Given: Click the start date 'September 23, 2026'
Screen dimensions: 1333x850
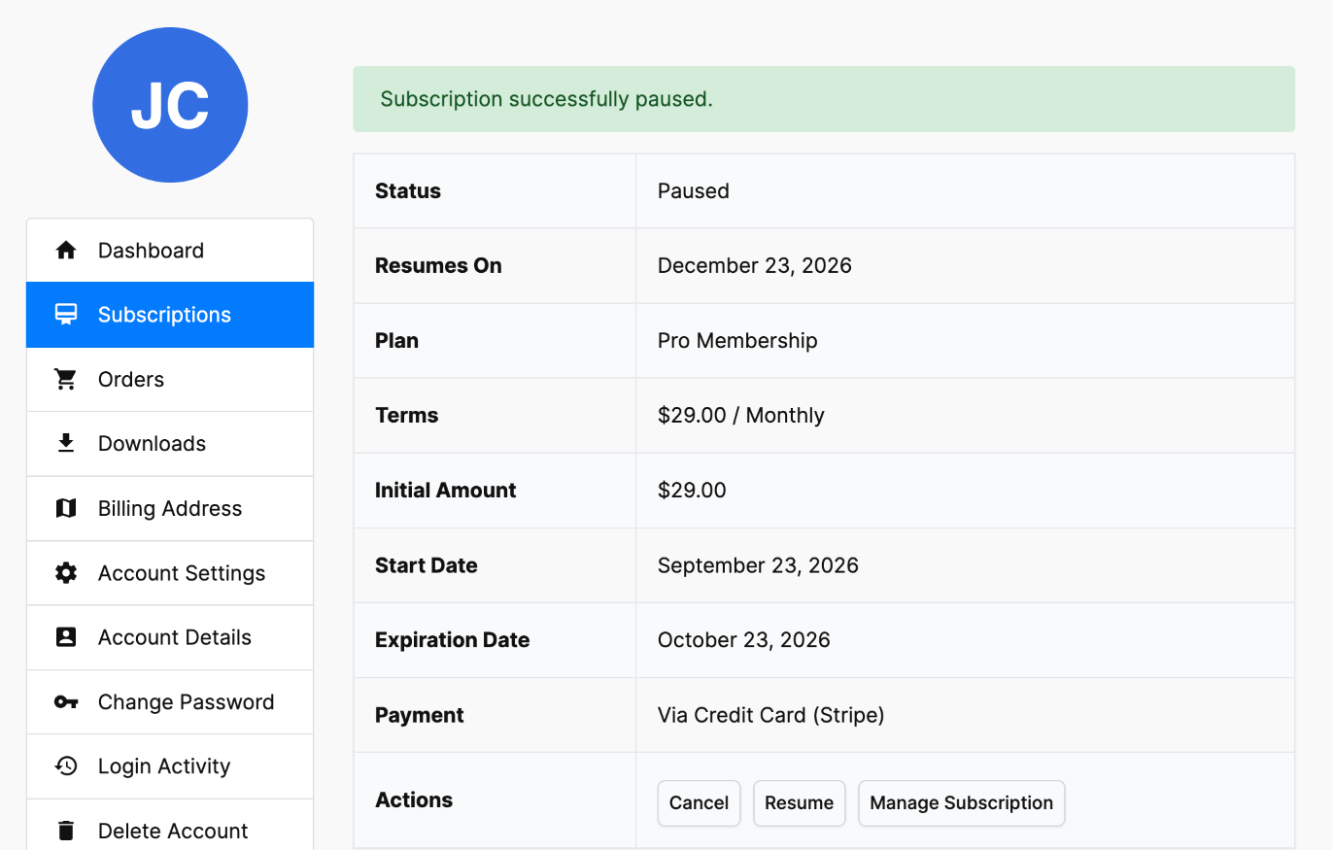Looking at the screenshot, I should pos(758,565).
